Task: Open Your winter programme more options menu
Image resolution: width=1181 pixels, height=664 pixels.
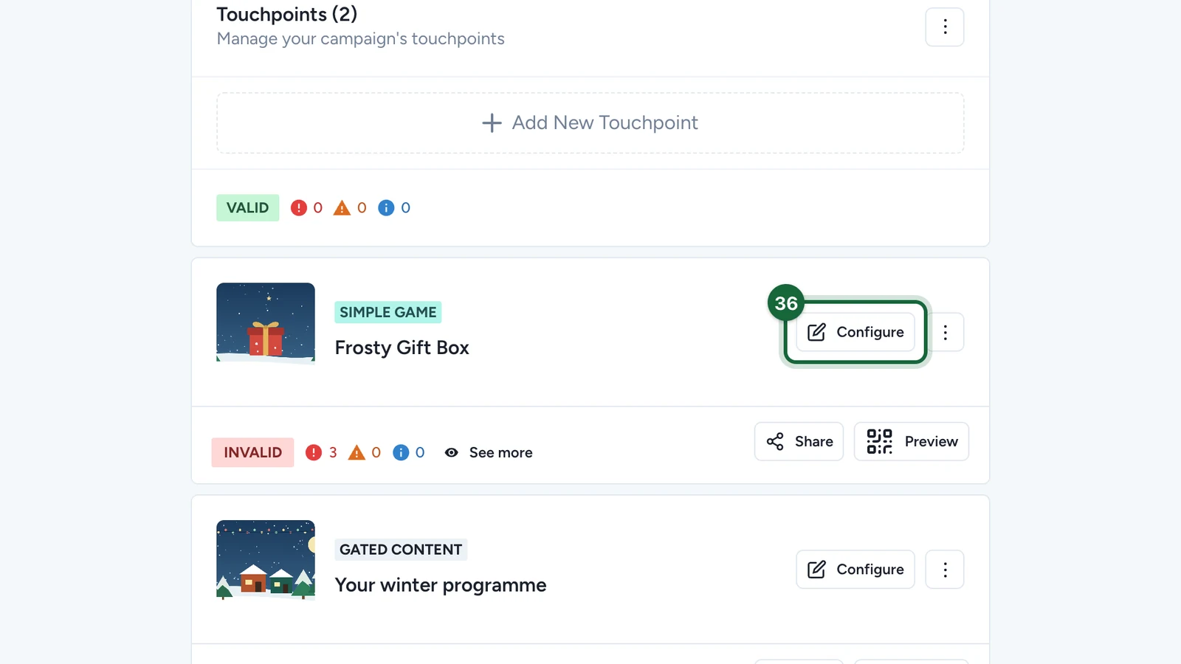Action: [945, 570]
